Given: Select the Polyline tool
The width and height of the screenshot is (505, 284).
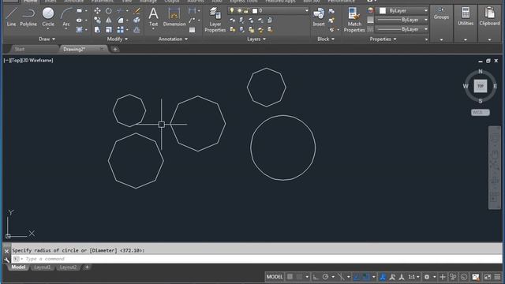Looking at the screenshot, I should click(x=28, y=17).
